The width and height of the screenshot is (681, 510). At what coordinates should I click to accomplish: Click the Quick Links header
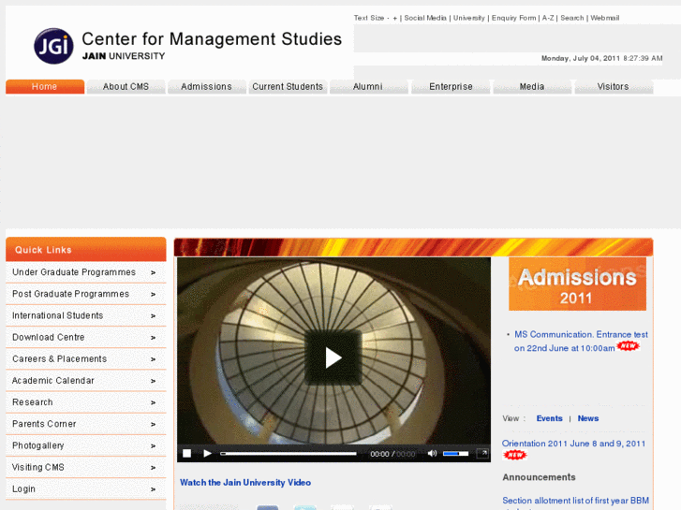(86, 250)
